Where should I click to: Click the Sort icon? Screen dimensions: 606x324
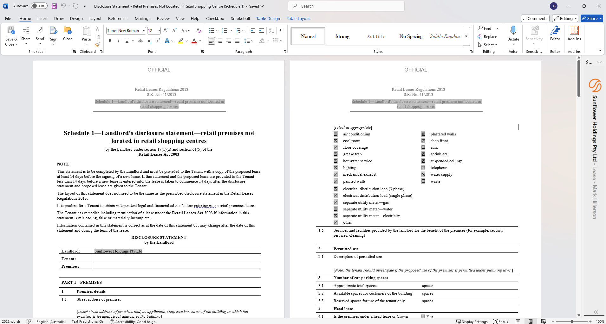coord(271,31)
